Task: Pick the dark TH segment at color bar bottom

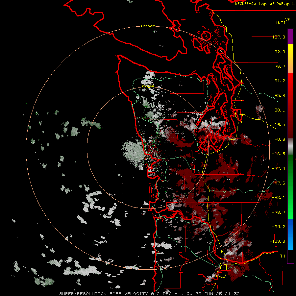Action: [290, 256]
